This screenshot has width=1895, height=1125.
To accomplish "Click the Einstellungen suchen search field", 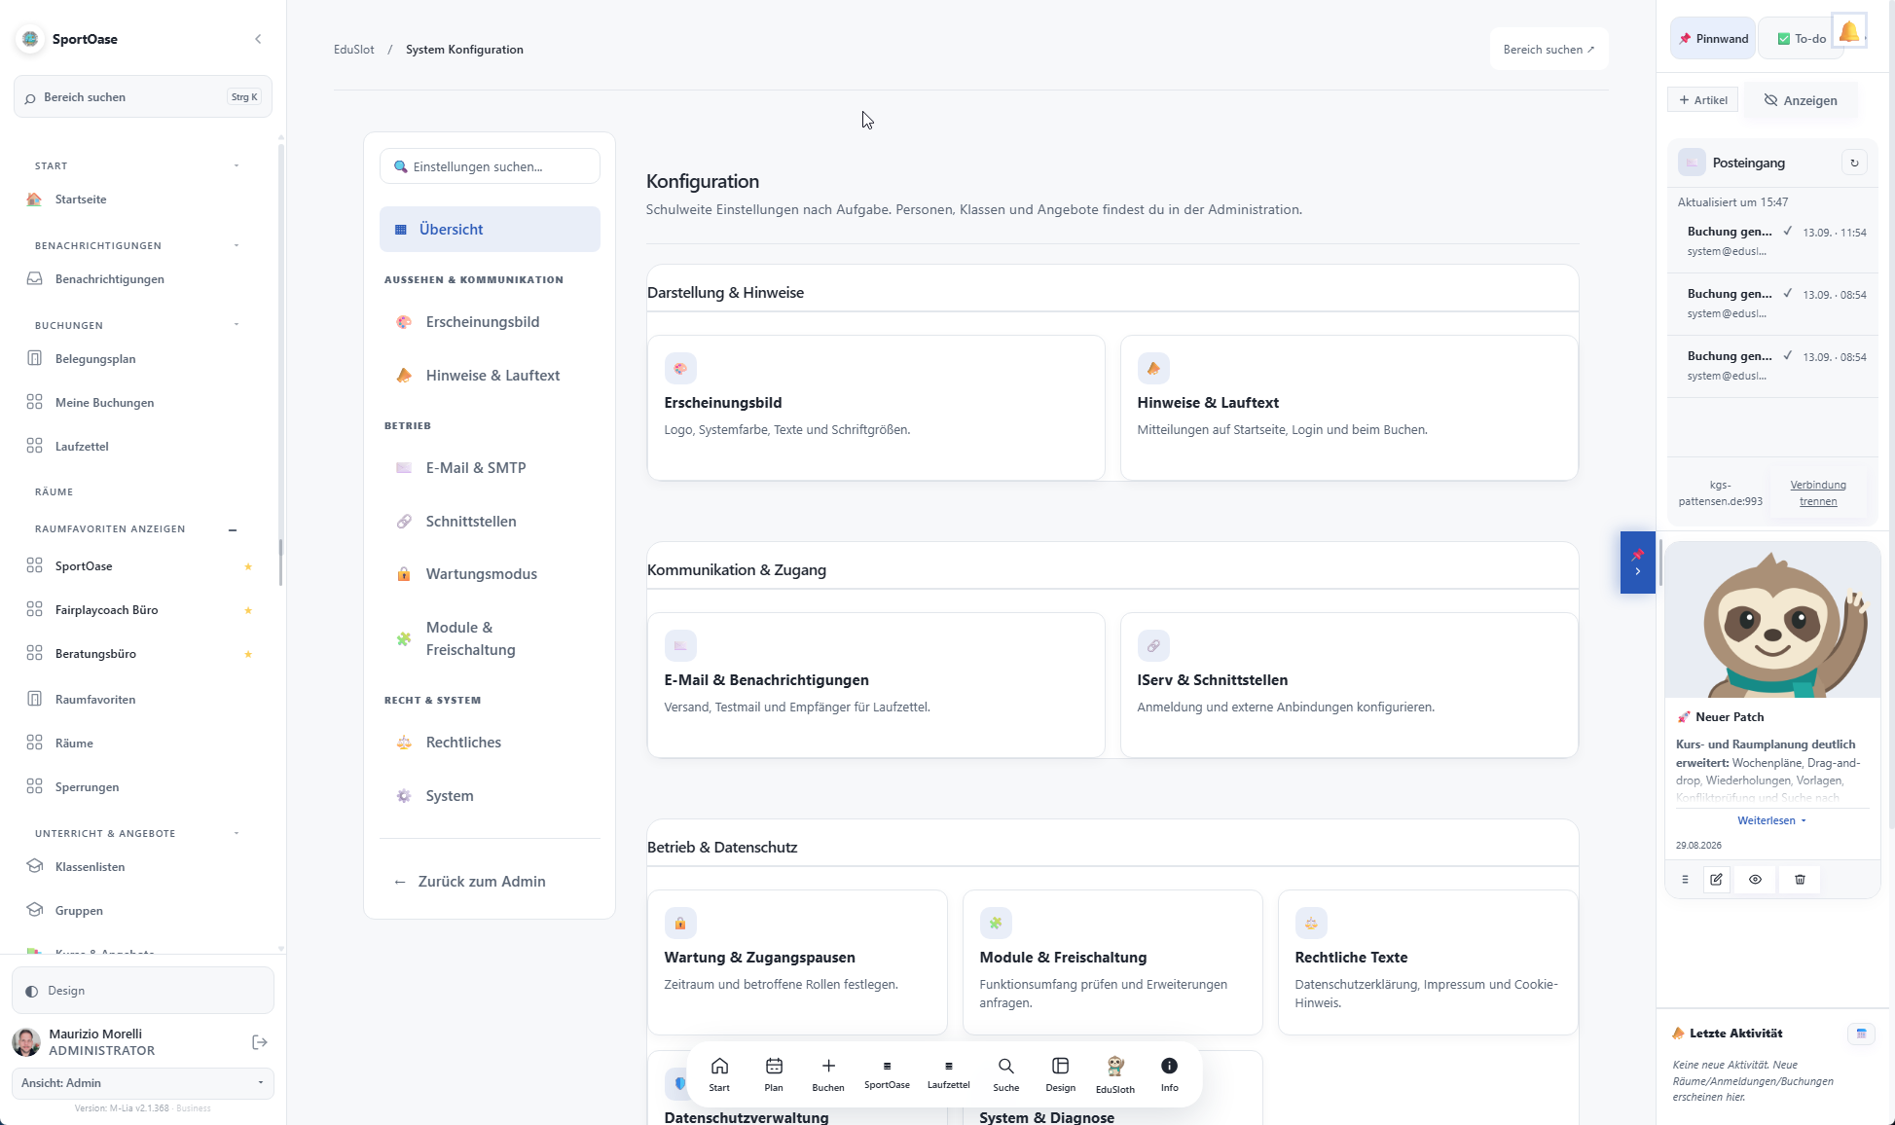I will pos(490,166).
